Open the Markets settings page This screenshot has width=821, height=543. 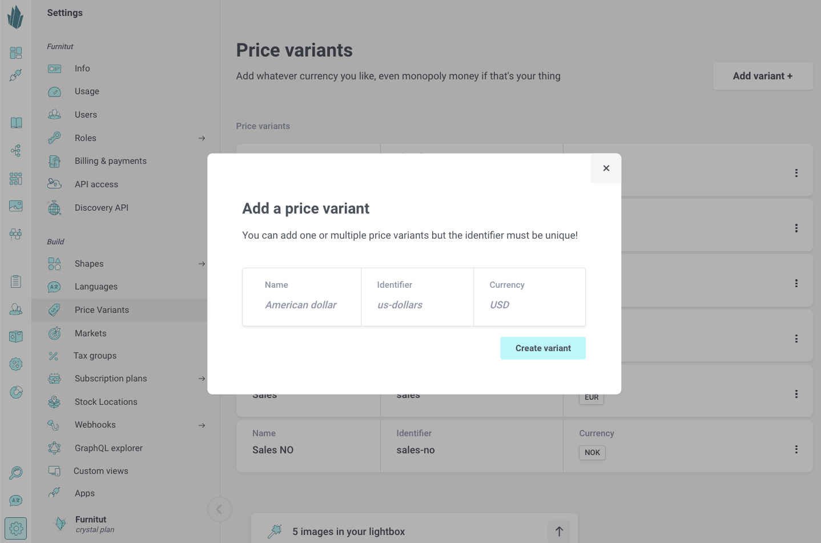90,333
